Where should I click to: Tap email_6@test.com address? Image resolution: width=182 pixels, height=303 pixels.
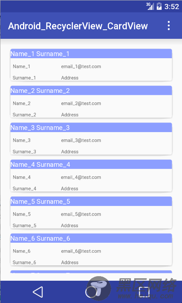81,251
